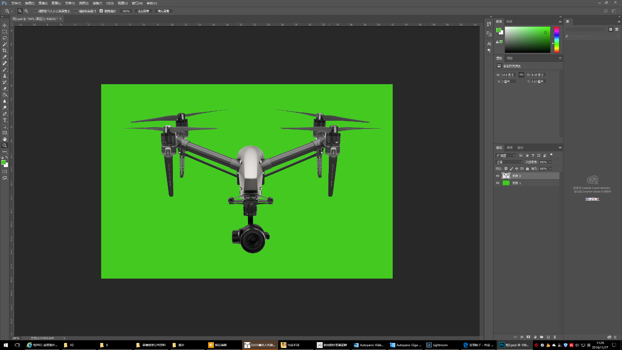Screen dimensions: 622x350
Task: Switch Libraries panel to grid view
Action: pos(610,29)
